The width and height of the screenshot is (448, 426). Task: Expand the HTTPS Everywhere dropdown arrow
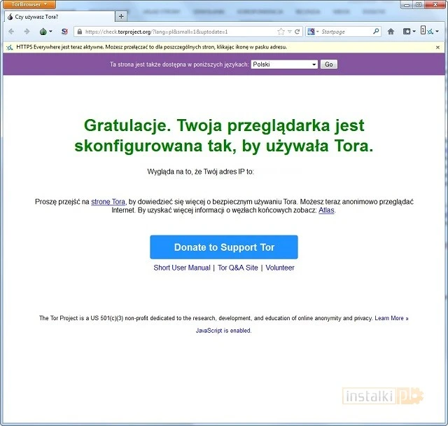[x=437, y=32]
